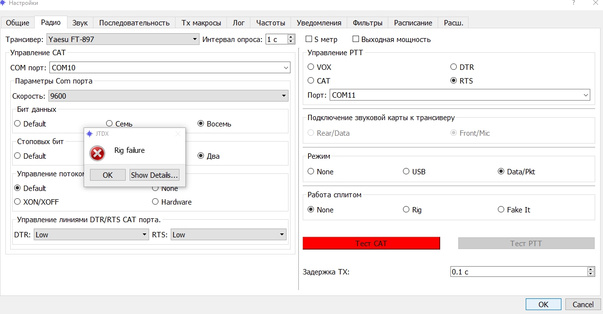Click the red error icon in the dialog

click(x=97, y=153)
